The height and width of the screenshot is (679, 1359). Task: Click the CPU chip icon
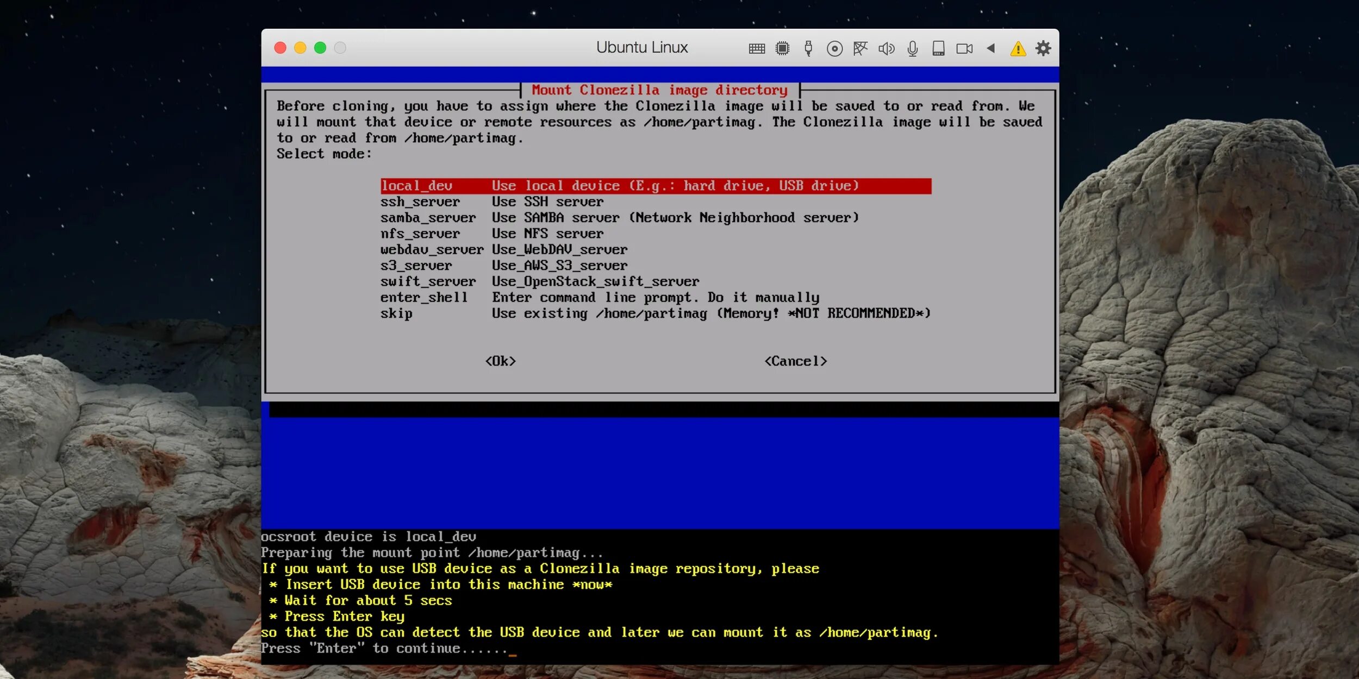click(x=782, y=49)
